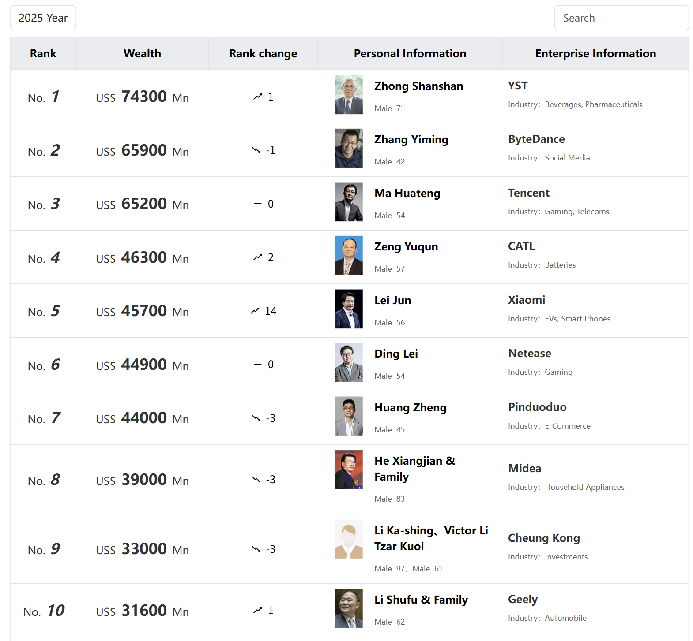Click the Search input field
The width and height of the screenshot is (693, 641).
[621, 18]
